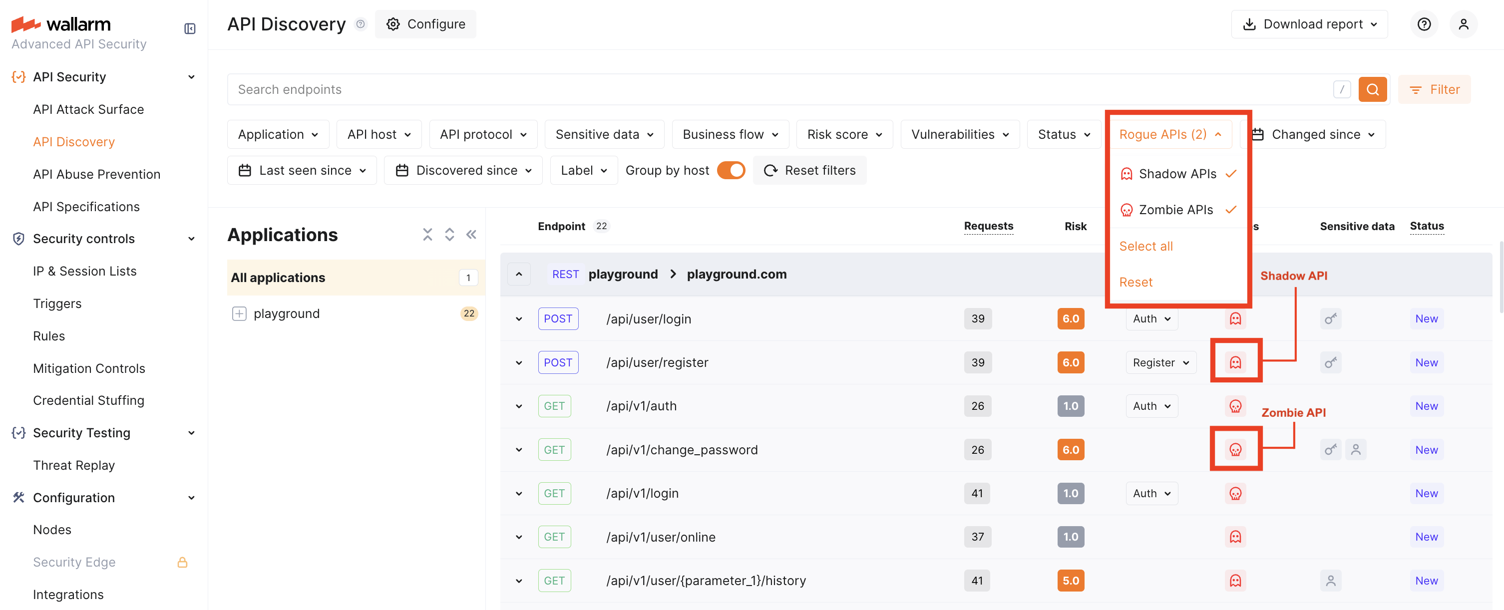Click the expand-all icon in Applications header
Screen dimensions: 1504x610
[x=449, y=234]
